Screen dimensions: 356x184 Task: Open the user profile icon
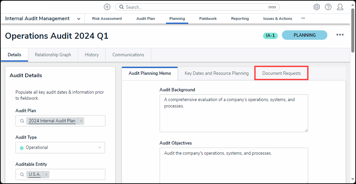pos(340,7)
